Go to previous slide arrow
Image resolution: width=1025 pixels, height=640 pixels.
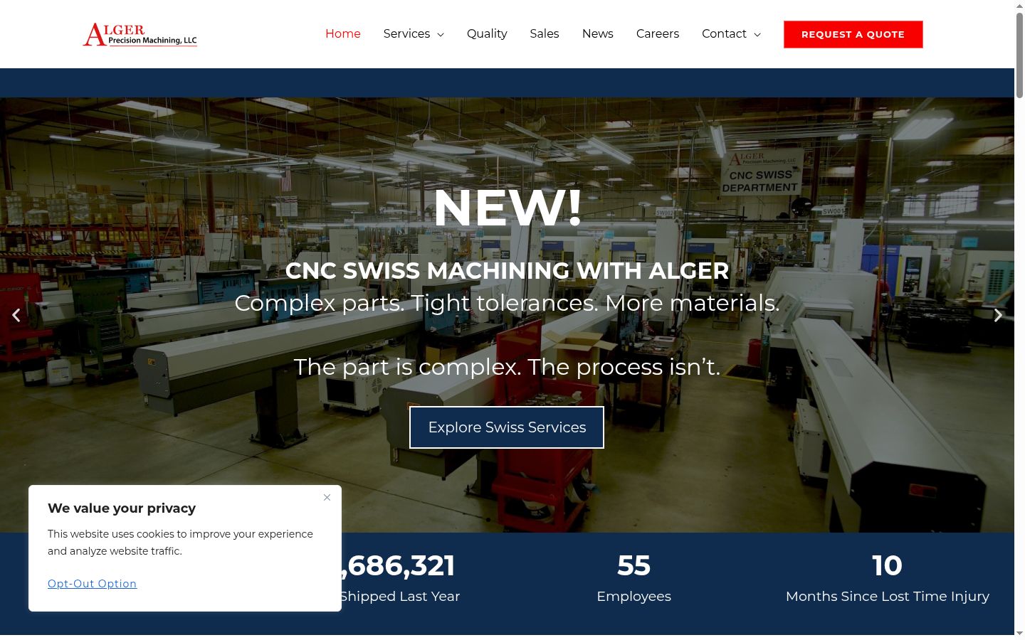point(16,315)
